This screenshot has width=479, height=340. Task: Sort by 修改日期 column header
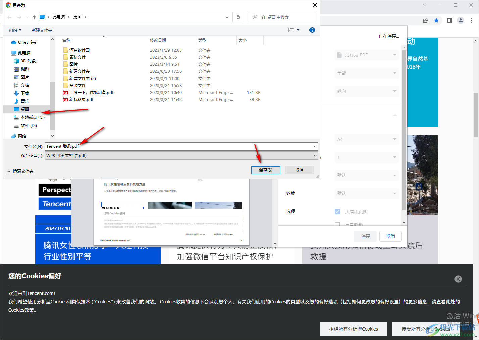[x=158, y=40]
